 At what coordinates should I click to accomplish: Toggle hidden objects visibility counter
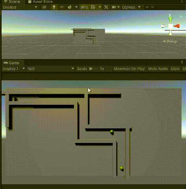(x=84, y=7)
